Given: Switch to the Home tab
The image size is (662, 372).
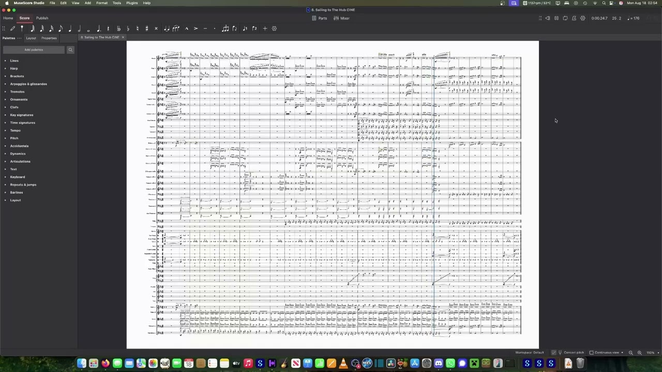Looking at the screenshot, I should coord(8,18).
